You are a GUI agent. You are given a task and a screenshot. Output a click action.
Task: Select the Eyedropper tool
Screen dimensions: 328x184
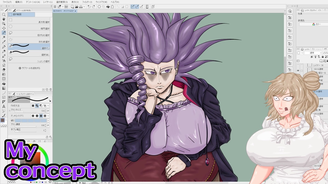(x=4, y=42)
